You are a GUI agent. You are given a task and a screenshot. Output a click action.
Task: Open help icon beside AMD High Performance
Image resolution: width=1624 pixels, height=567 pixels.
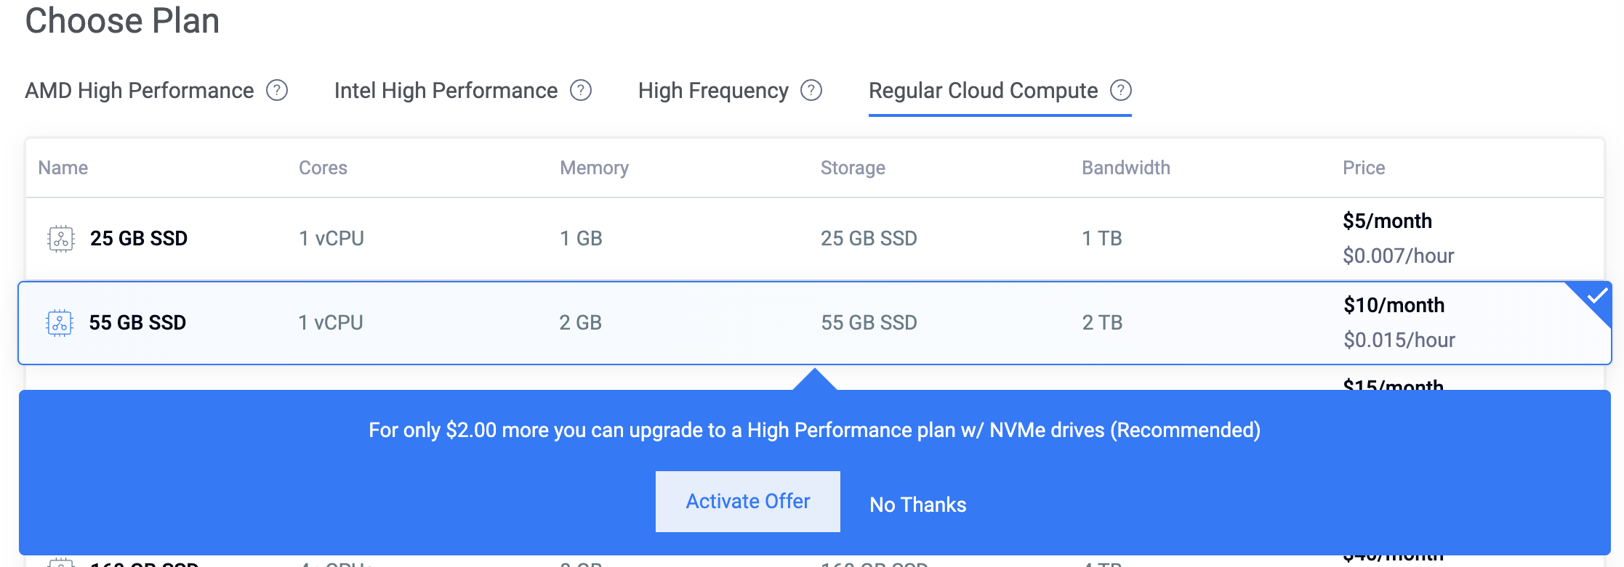coord(277,90)
